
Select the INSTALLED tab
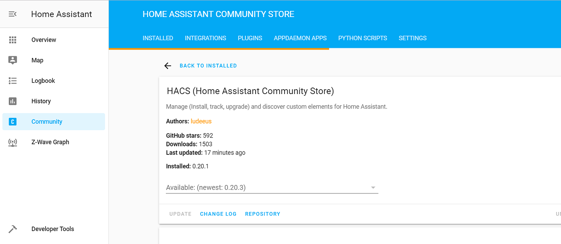click(x=158, y=38)
